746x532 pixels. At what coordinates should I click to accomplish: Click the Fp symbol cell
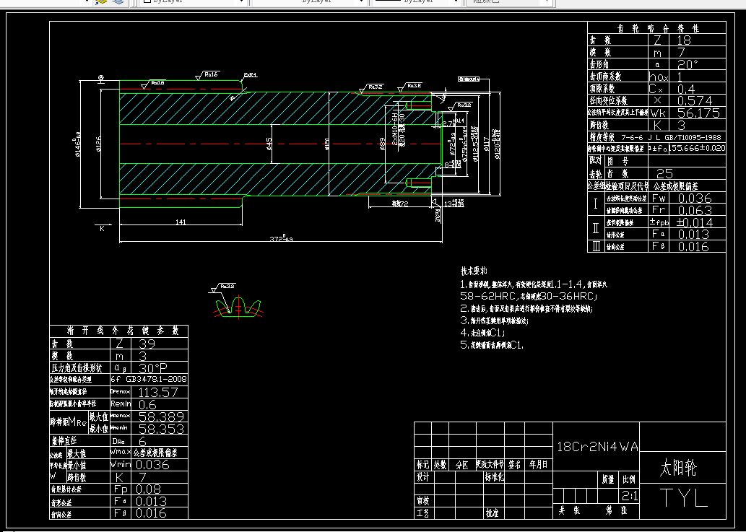pyautogui.click(x=121, y=489)
